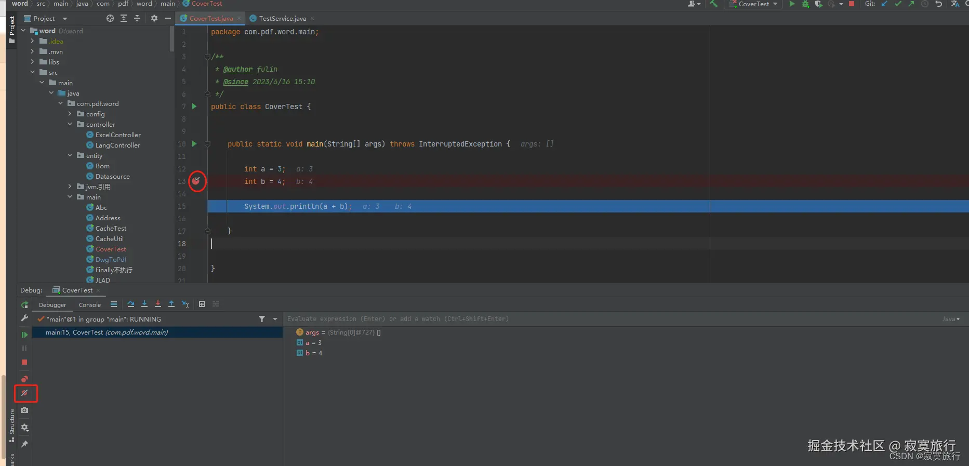Click the thread filter funnel icon
The image size is (969, 466).
[262, 319]
